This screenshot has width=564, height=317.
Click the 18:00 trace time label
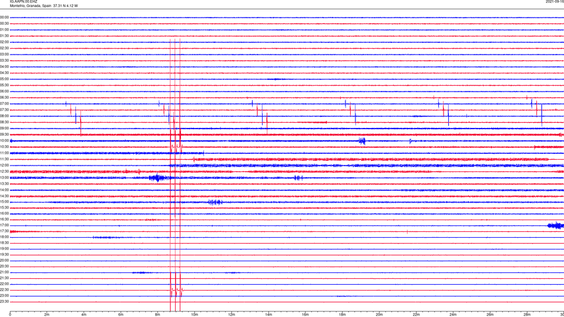pyautogui.click(x=4, y=237)
